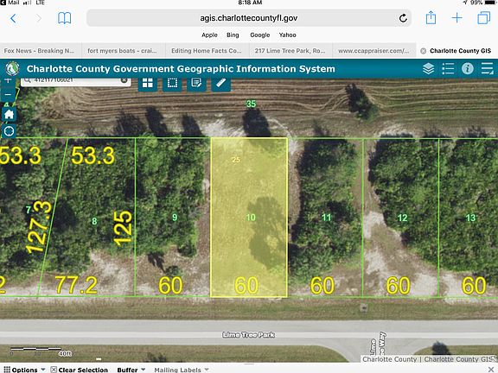
Task: Select parcel lot 12 on map
Action: tap(402, 218)
